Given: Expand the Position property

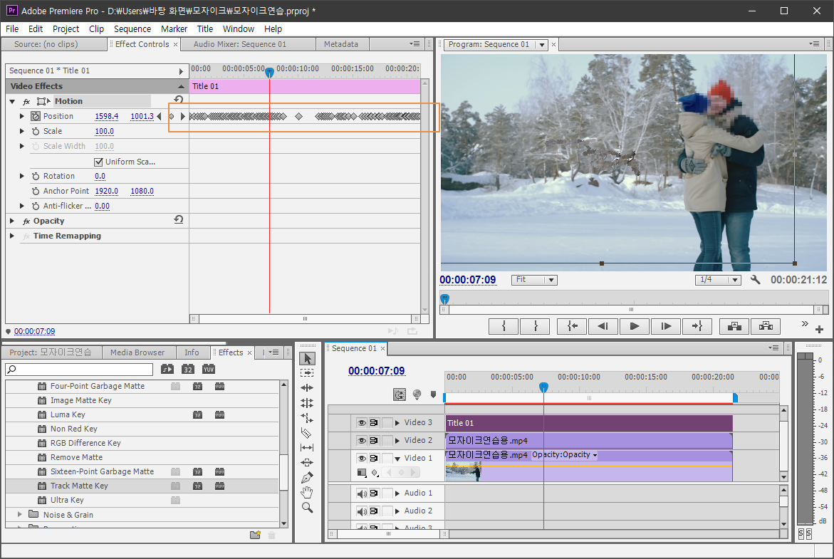Looking at the screenshot, I should point(22,116).
